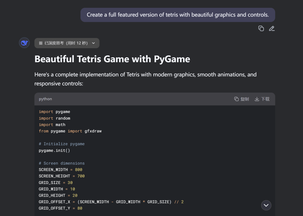
Task: Click the from pygame import gfxdraw line
Action: pyautogui.click(x=70, y=131)
